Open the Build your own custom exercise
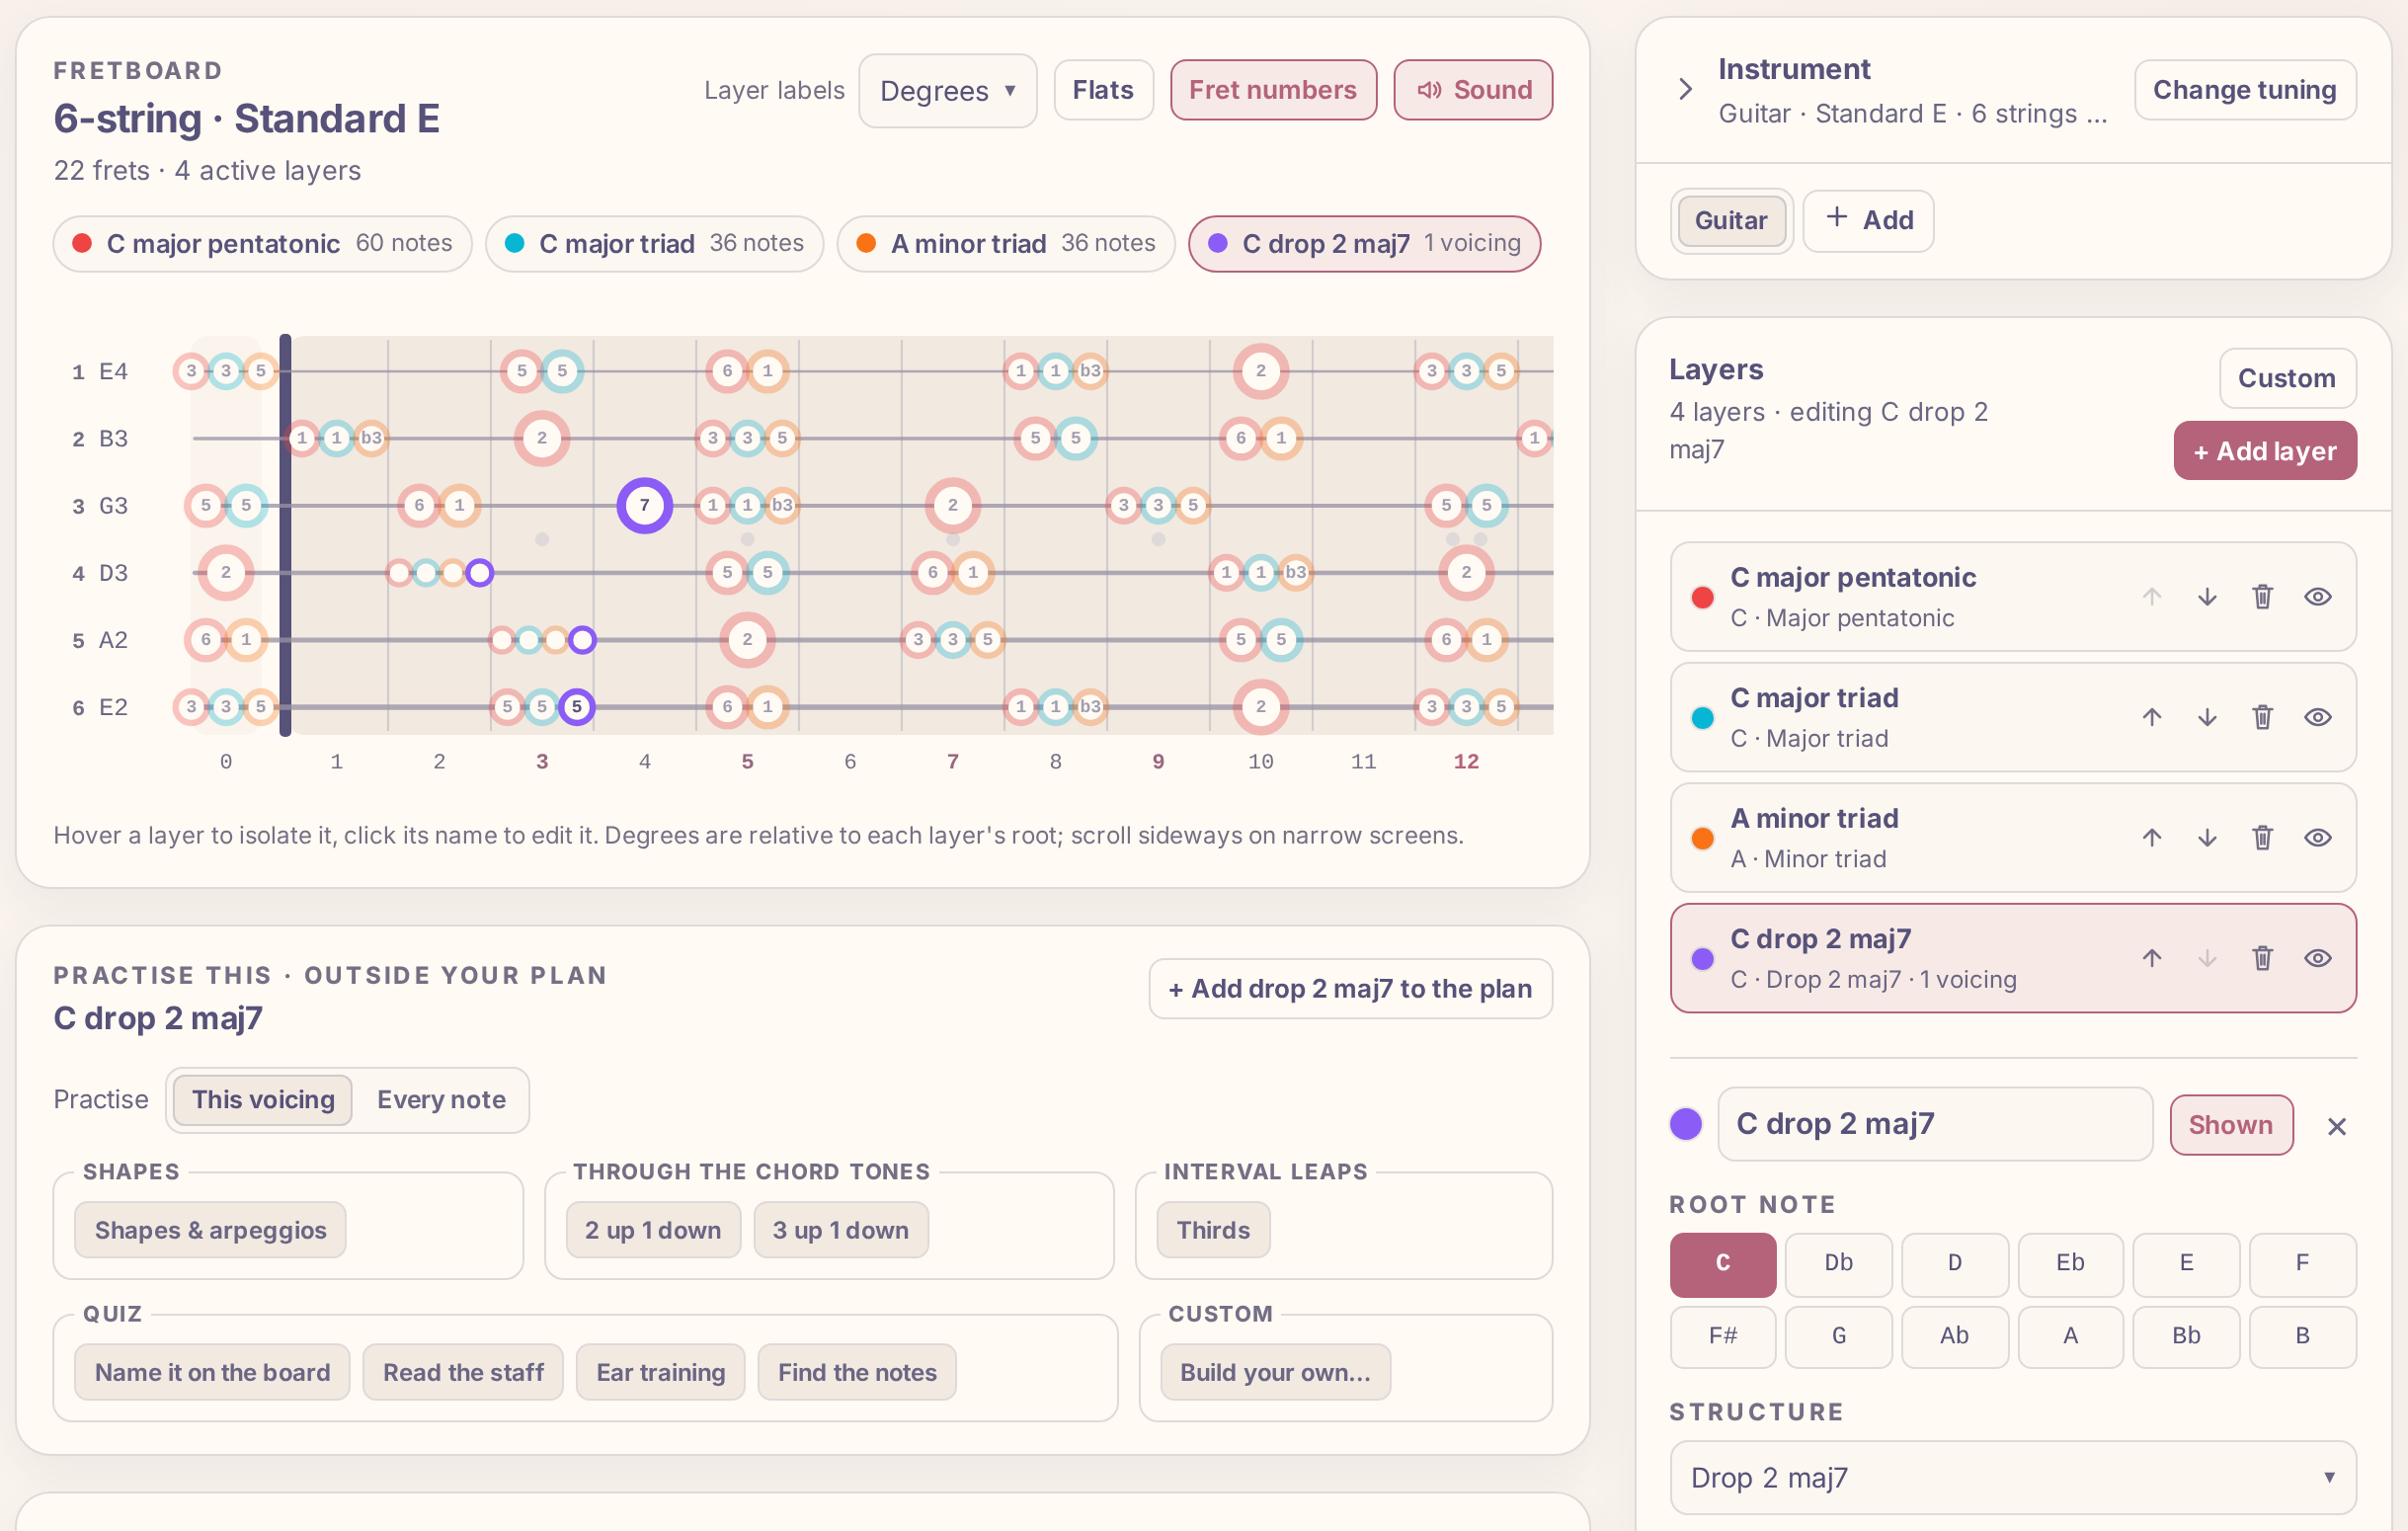Image resolution: width=2408 pixels, height=1531 pixels. click(1275, 1372)
